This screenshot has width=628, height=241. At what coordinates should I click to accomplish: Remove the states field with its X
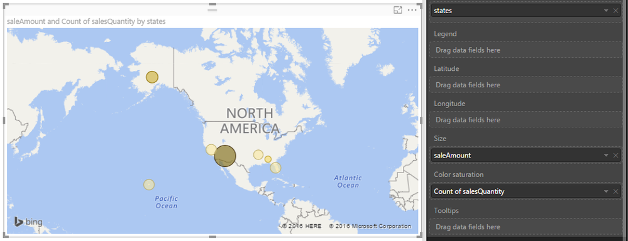coord(616,11)
